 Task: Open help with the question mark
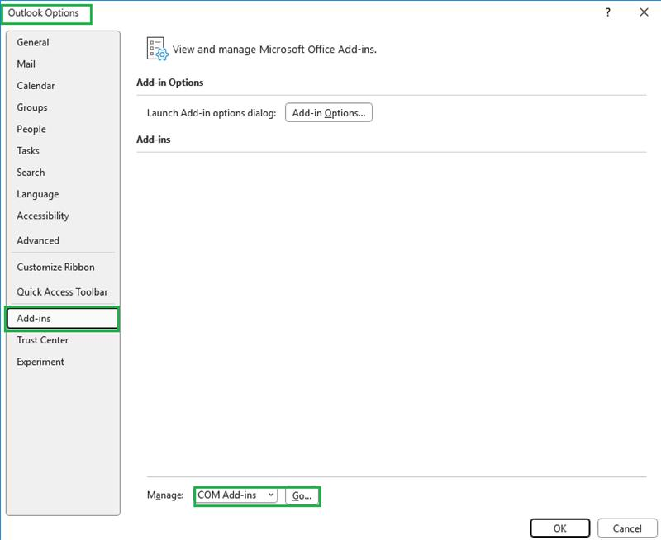(x=607, y=12)
